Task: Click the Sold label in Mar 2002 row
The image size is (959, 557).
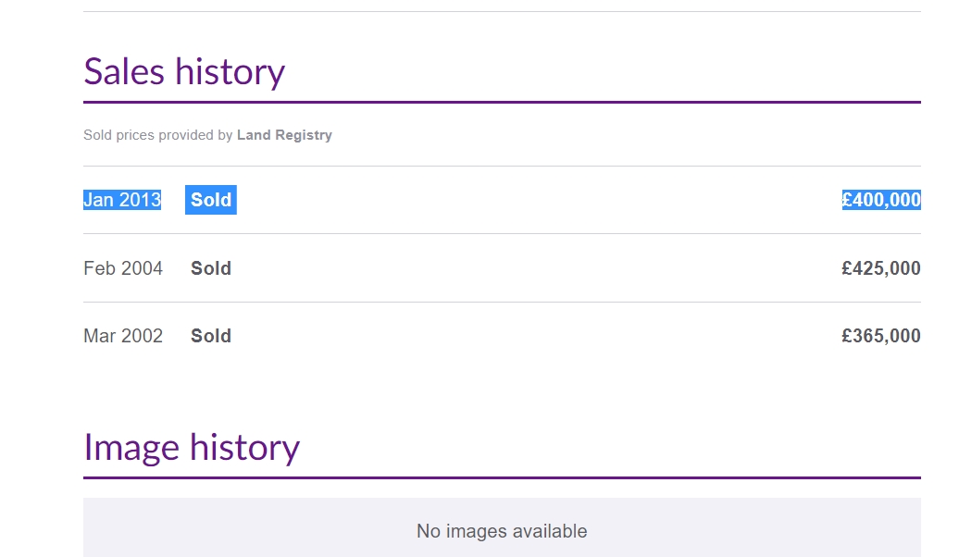Action: [x=211, y=336]
